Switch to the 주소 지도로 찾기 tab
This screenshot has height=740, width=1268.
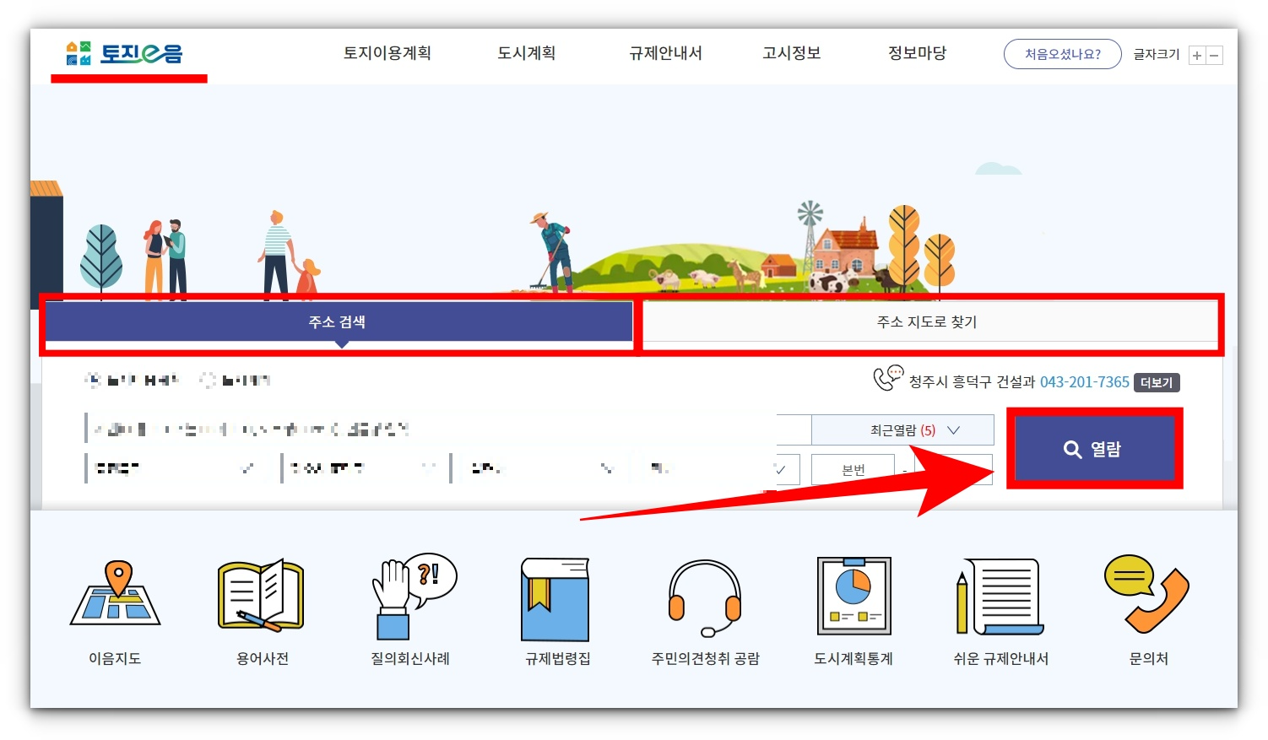click(x=929, y=322)
